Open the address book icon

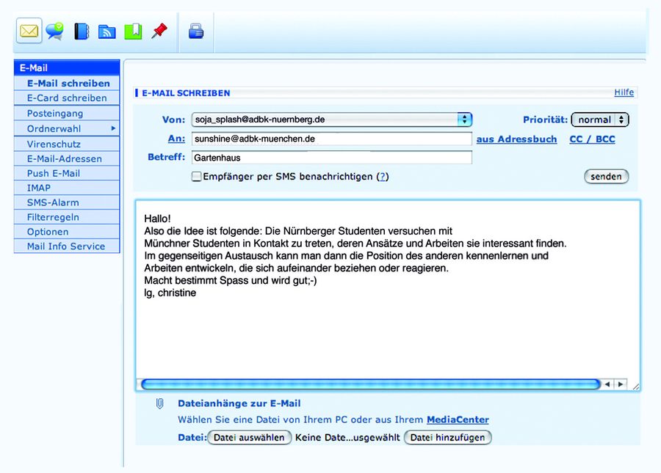82,32
